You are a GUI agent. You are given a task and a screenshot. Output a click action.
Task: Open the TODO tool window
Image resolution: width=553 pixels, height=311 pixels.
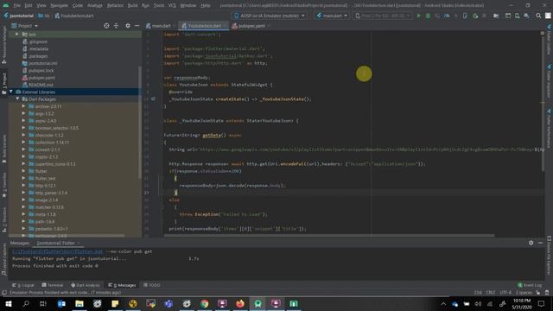pyautogui.click(x=152, y=285)
